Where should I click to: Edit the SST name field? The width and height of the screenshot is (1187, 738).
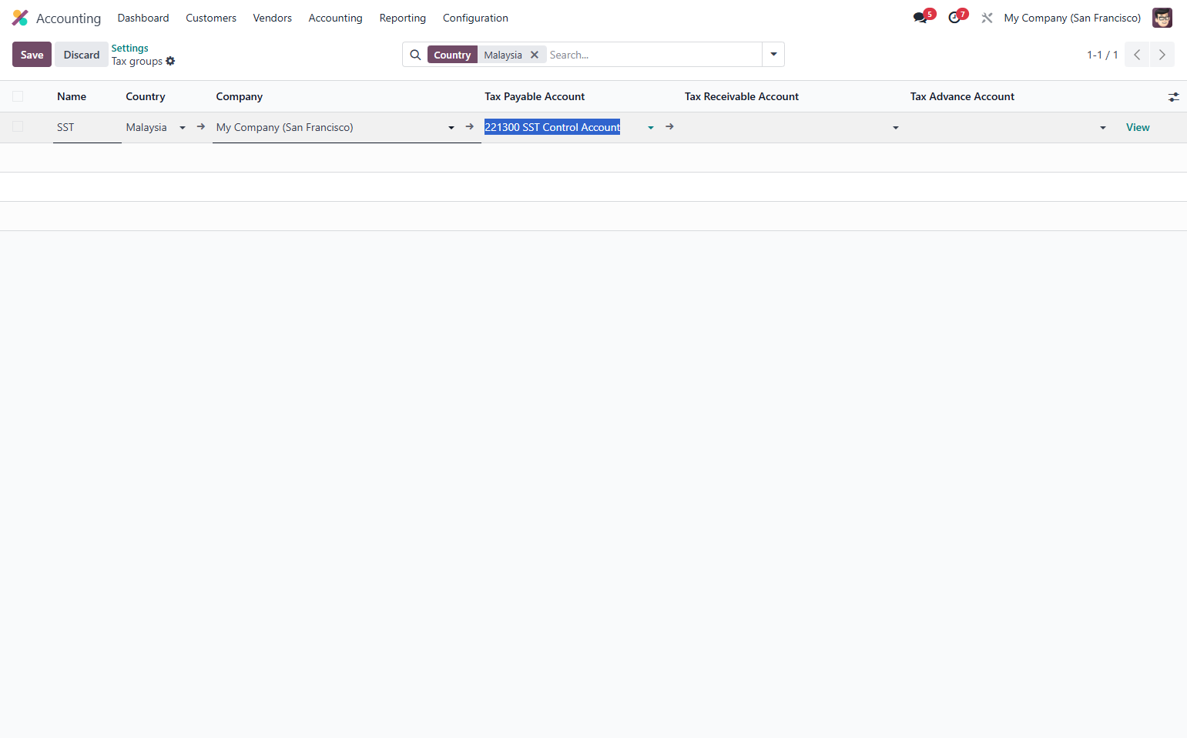click(x=87, y=128)
